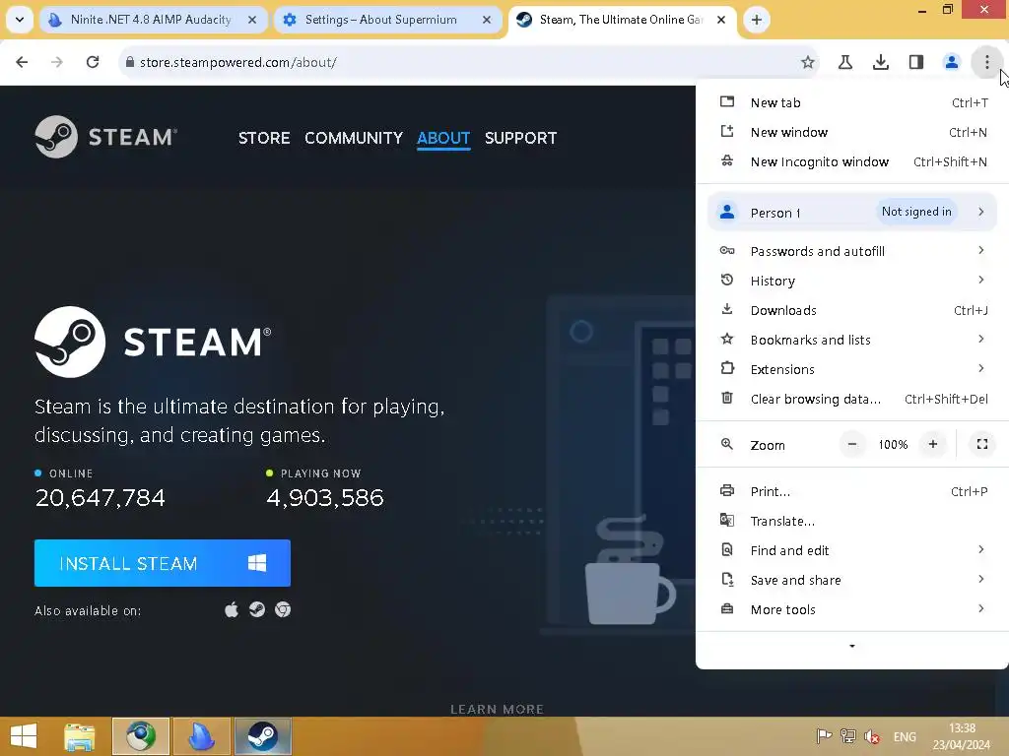Open the STORE navigation link
This screenshot has height=756, width=1009.
264,138
